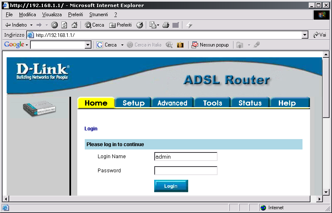The height and width of the screenshot is (213, 332).
Task: Switch to the Advanced tab
Action: (172, 103)
